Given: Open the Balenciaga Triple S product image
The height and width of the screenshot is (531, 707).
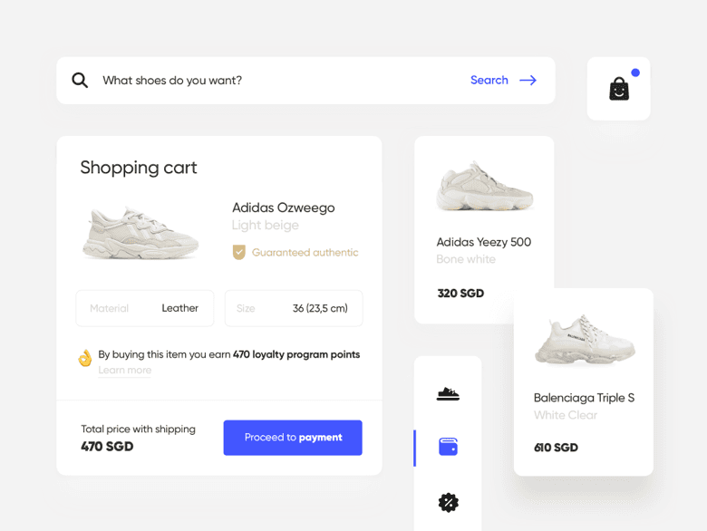Looking at the screenshot, I should click(x=585, y=340).
